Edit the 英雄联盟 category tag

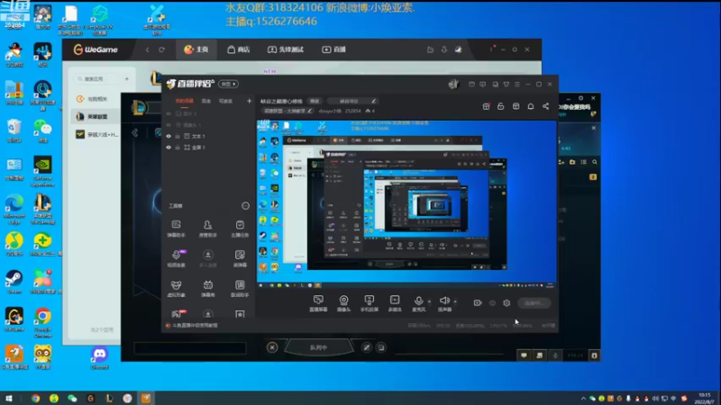[x=287, y=111]
